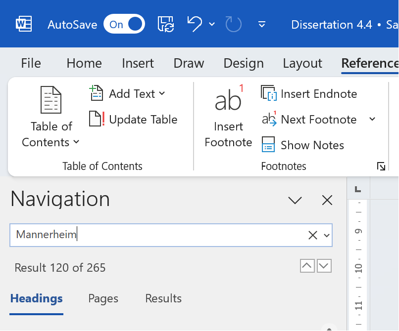Open the Undo history dropdown arrow
The width and height of the screenshot is (399, 331).
[212, 24]
